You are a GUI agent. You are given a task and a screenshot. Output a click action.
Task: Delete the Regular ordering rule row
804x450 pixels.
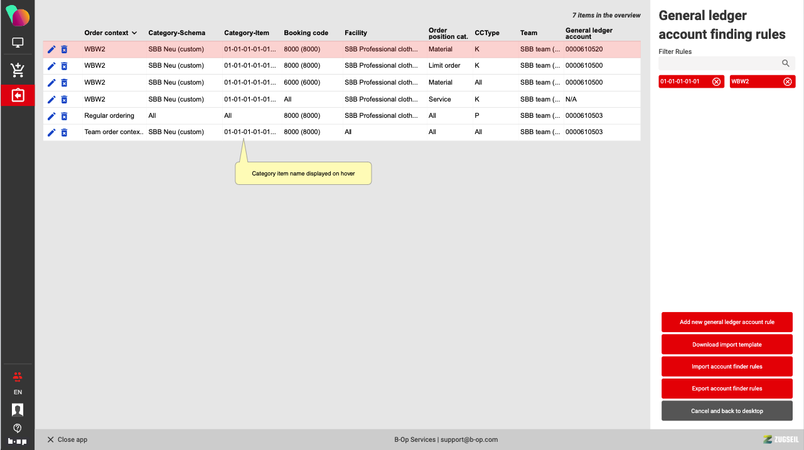pos(64,116)
